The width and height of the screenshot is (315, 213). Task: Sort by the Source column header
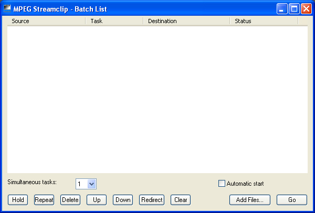[x=46, y=21]
